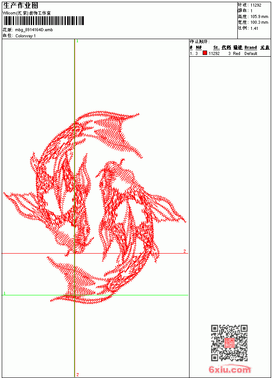Screen dimensions: 272x378
Task: Click the red seal in the QR code center
Action: click(229, 343)
